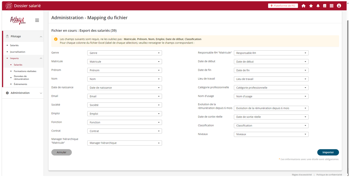This screenshot has width=351, height=182.
Task: Toggle the hamburger menu in sidebar
Action: [x=37, y=20]
